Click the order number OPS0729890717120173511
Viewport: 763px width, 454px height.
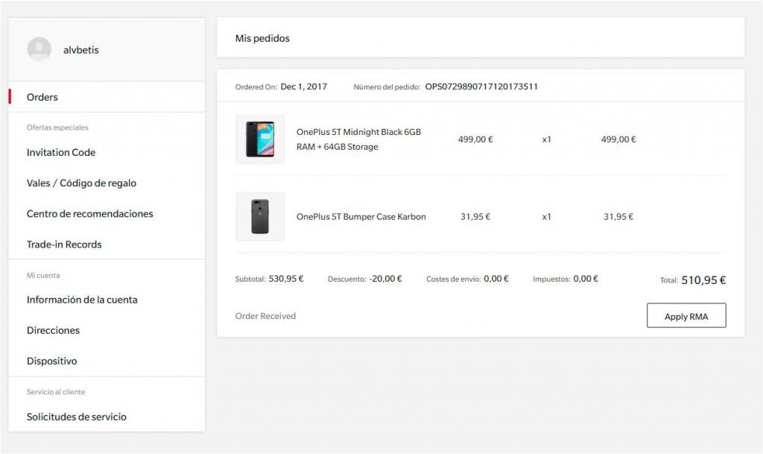point(481,86)
